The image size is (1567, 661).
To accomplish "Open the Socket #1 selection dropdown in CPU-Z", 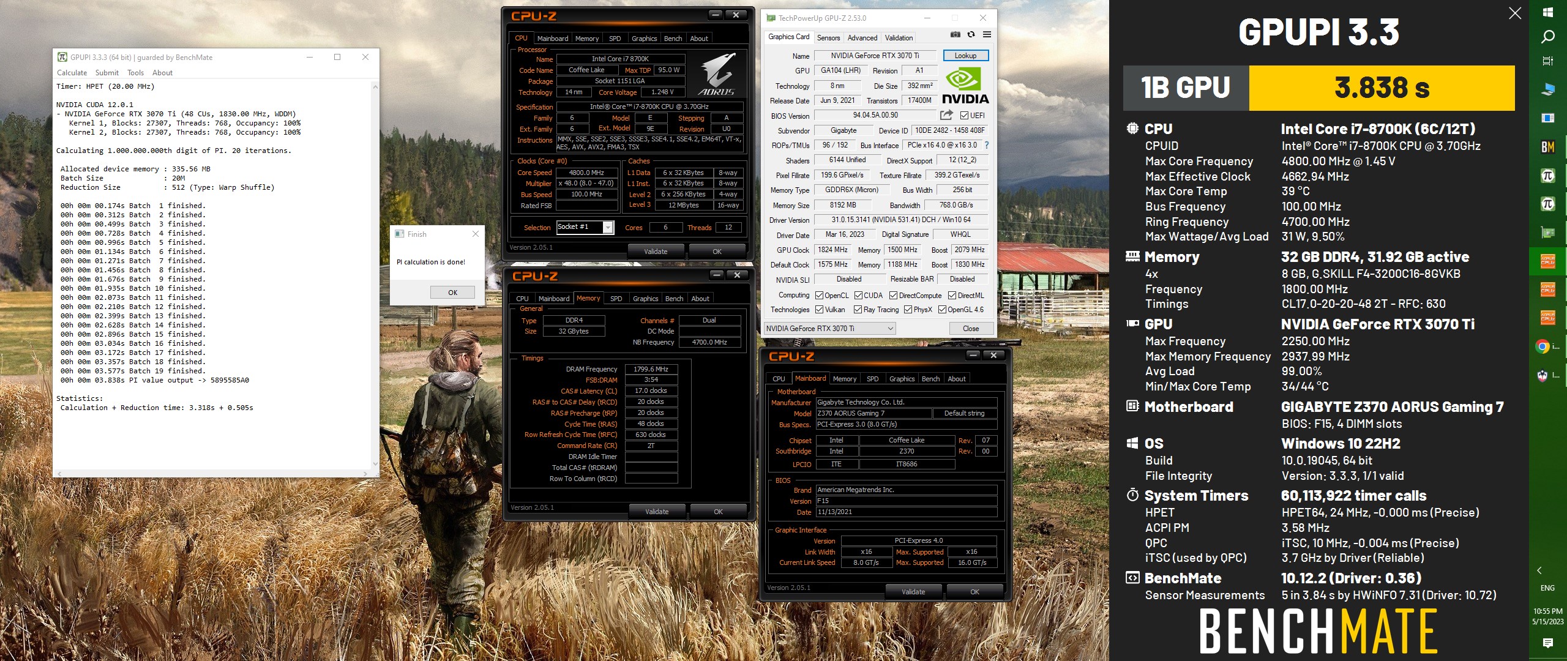I will pos(585,227).
